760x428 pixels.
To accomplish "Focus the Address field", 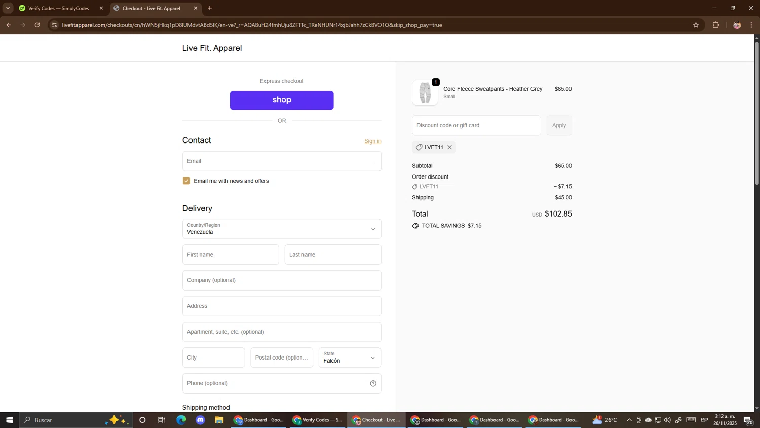I will (x=282, y=306).
